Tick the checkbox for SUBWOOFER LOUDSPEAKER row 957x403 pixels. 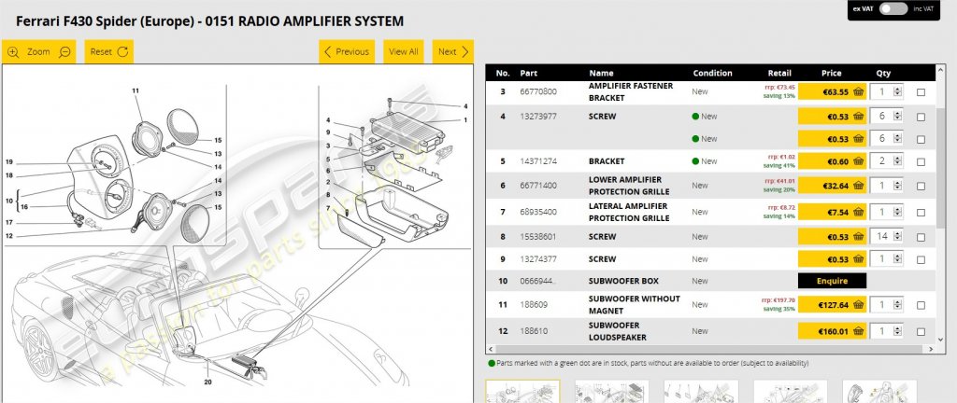[x=921, y=332]
